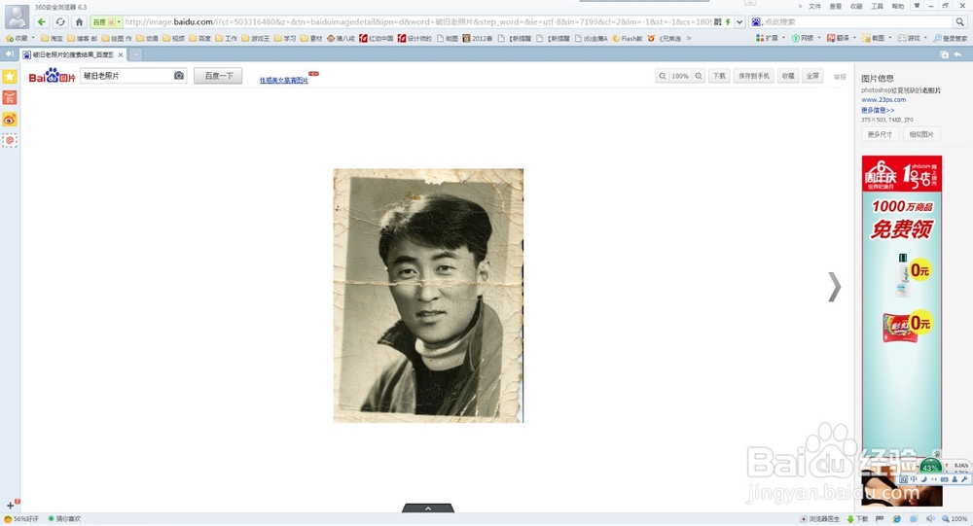
Task: Reload the page with the refresh icon
Action: 60,21
